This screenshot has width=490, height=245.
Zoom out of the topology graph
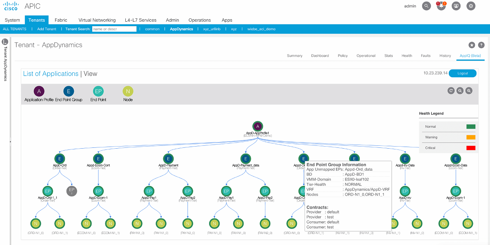pyautogui.click(x=460, y=91)
